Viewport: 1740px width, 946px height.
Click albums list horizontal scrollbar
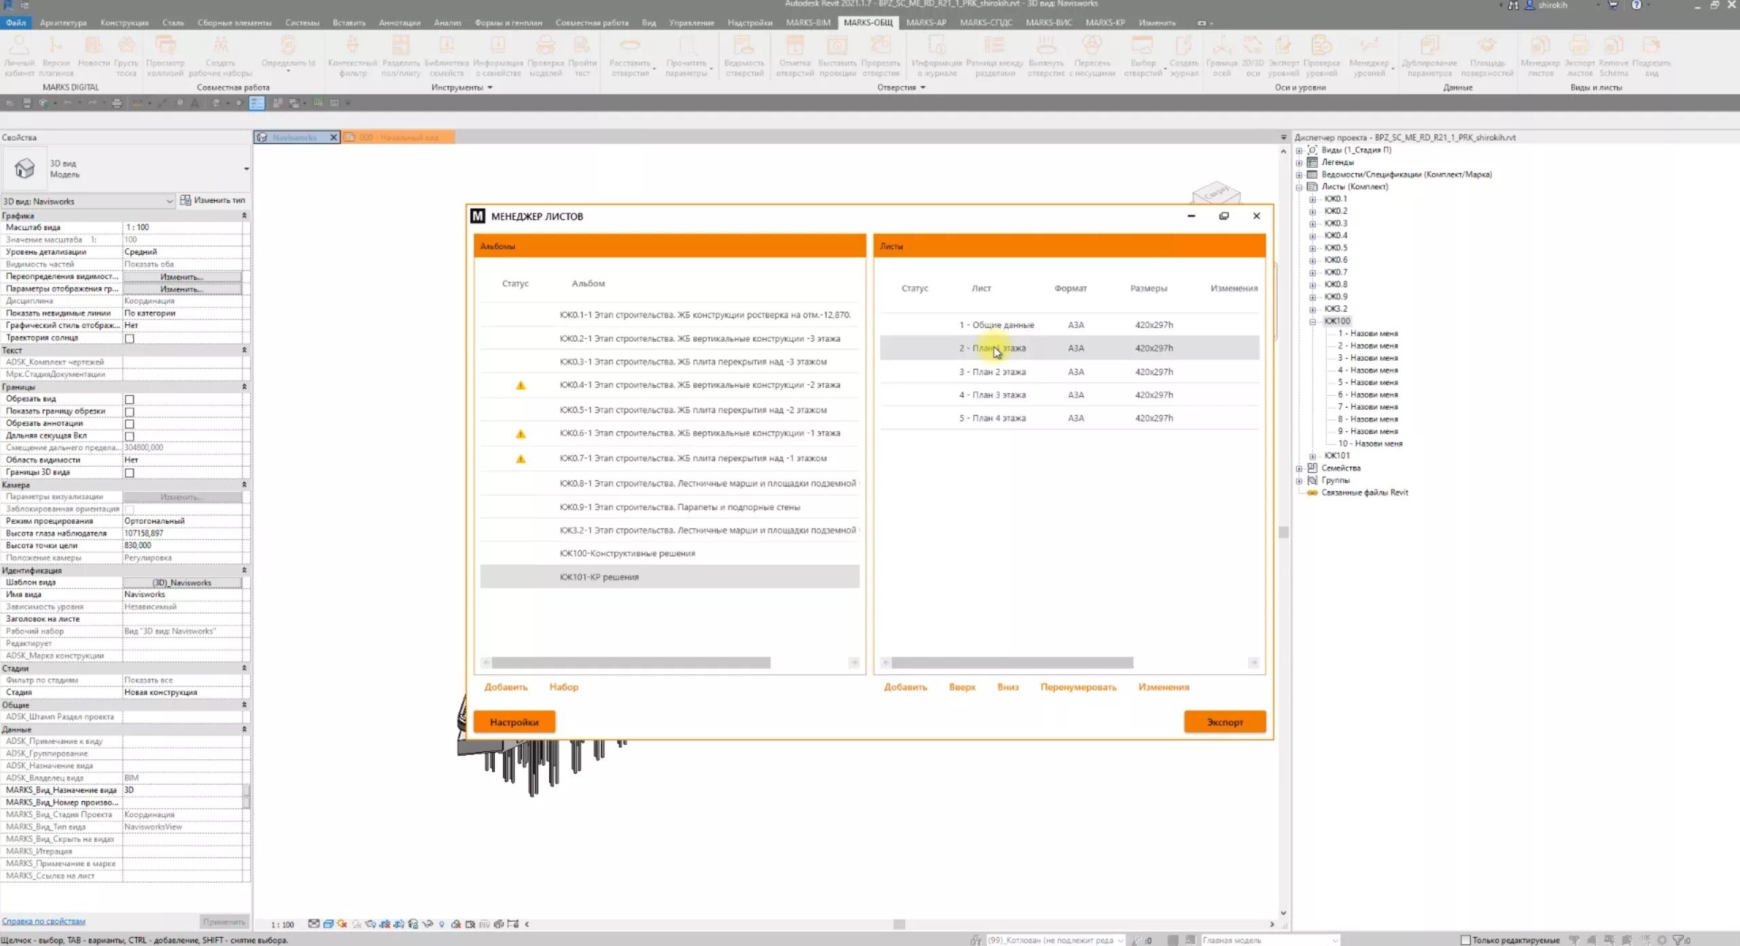tap(631, 663)
